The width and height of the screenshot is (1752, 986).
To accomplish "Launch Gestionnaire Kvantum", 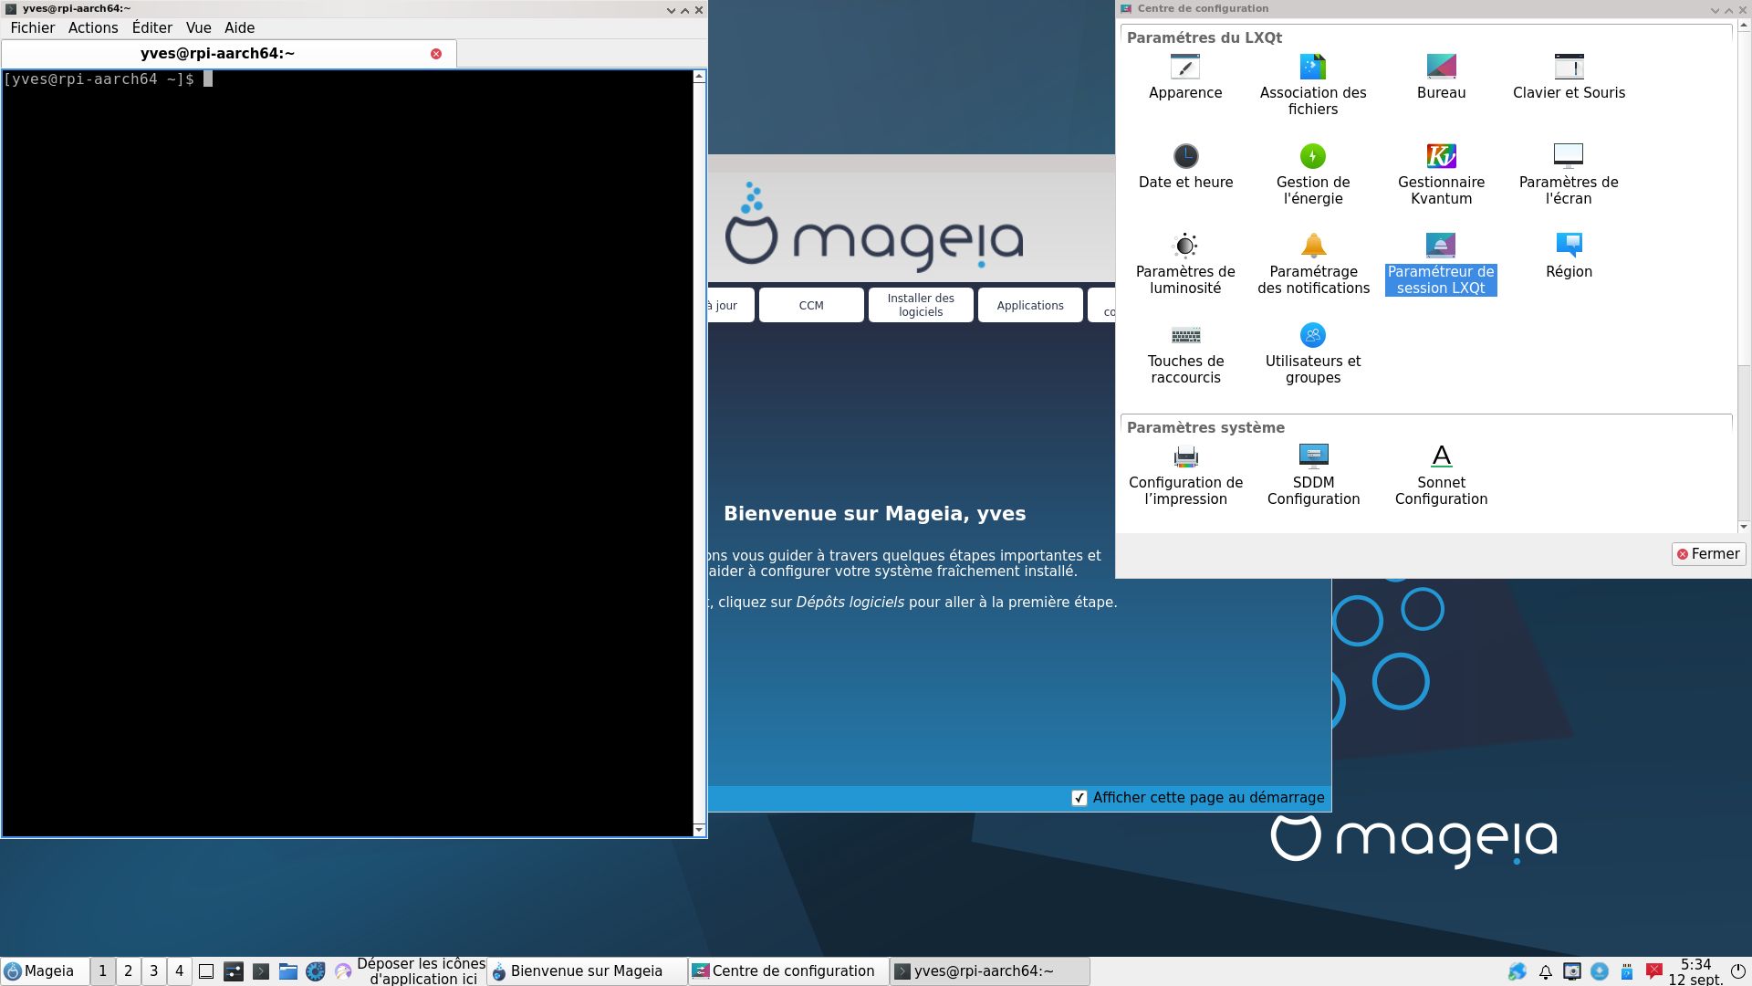I will [x=1441, y=174].
